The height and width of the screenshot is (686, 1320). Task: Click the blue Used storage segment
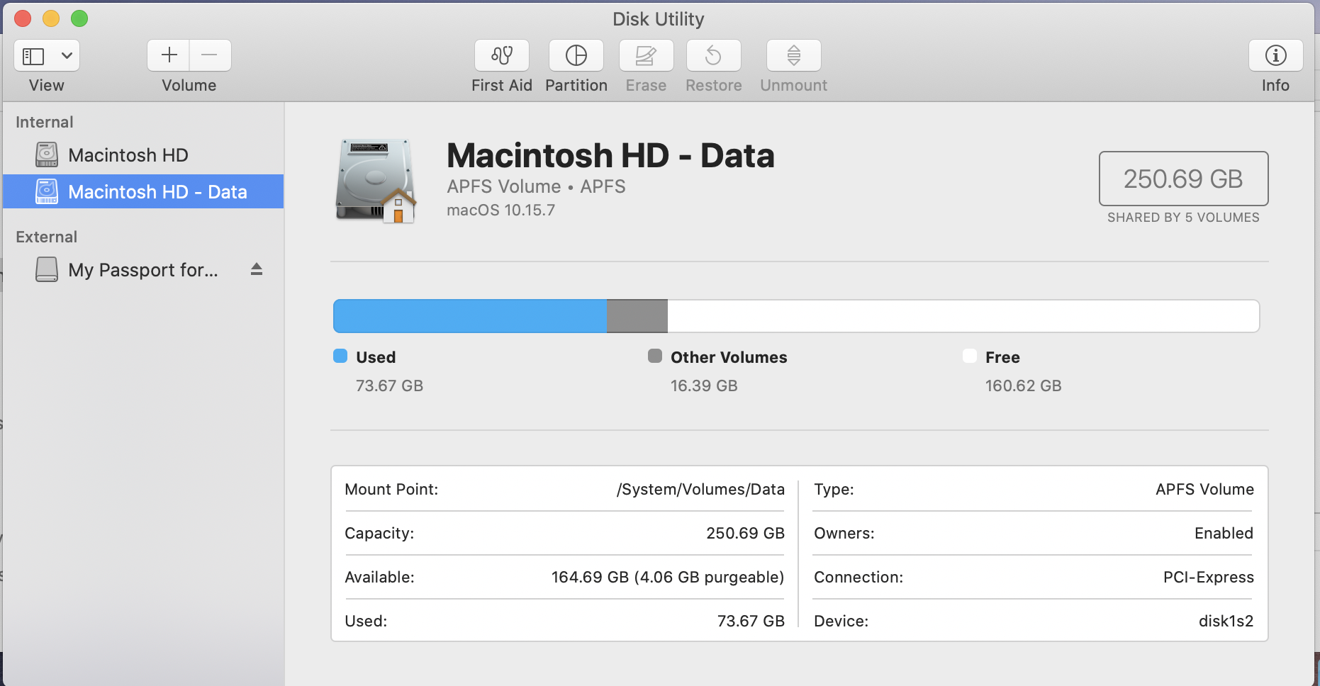[x=470, y=316]
